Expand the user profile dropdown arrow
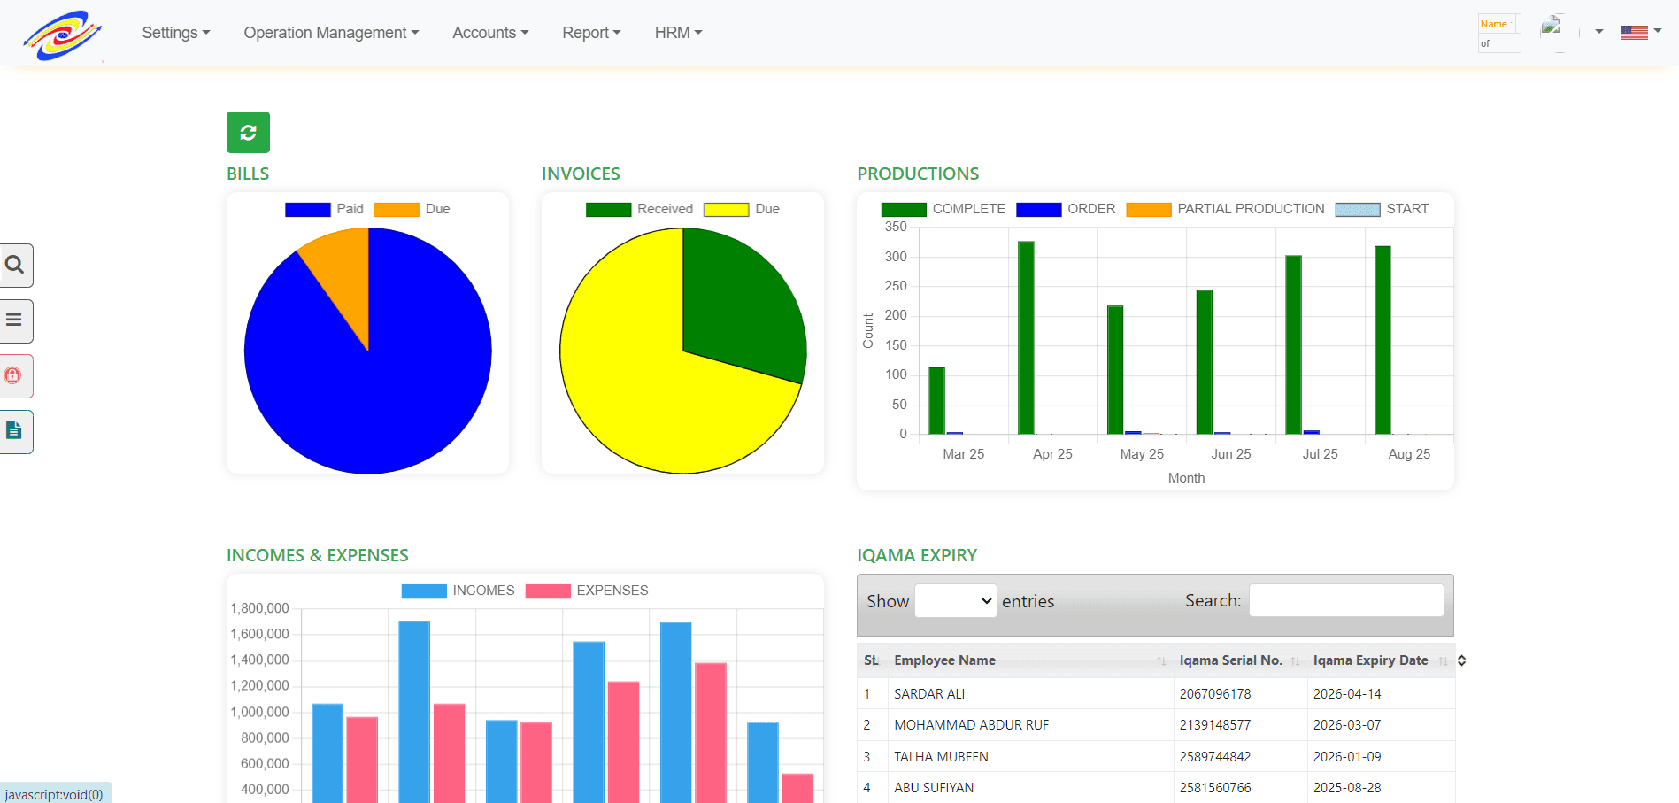 [1599, 32]
